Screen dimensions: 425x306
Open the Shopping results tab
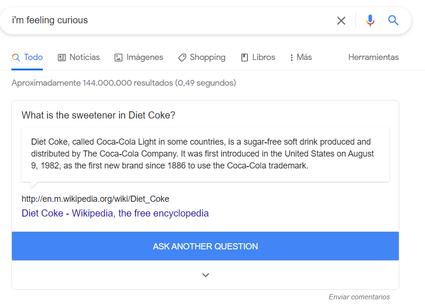[208, 58]
